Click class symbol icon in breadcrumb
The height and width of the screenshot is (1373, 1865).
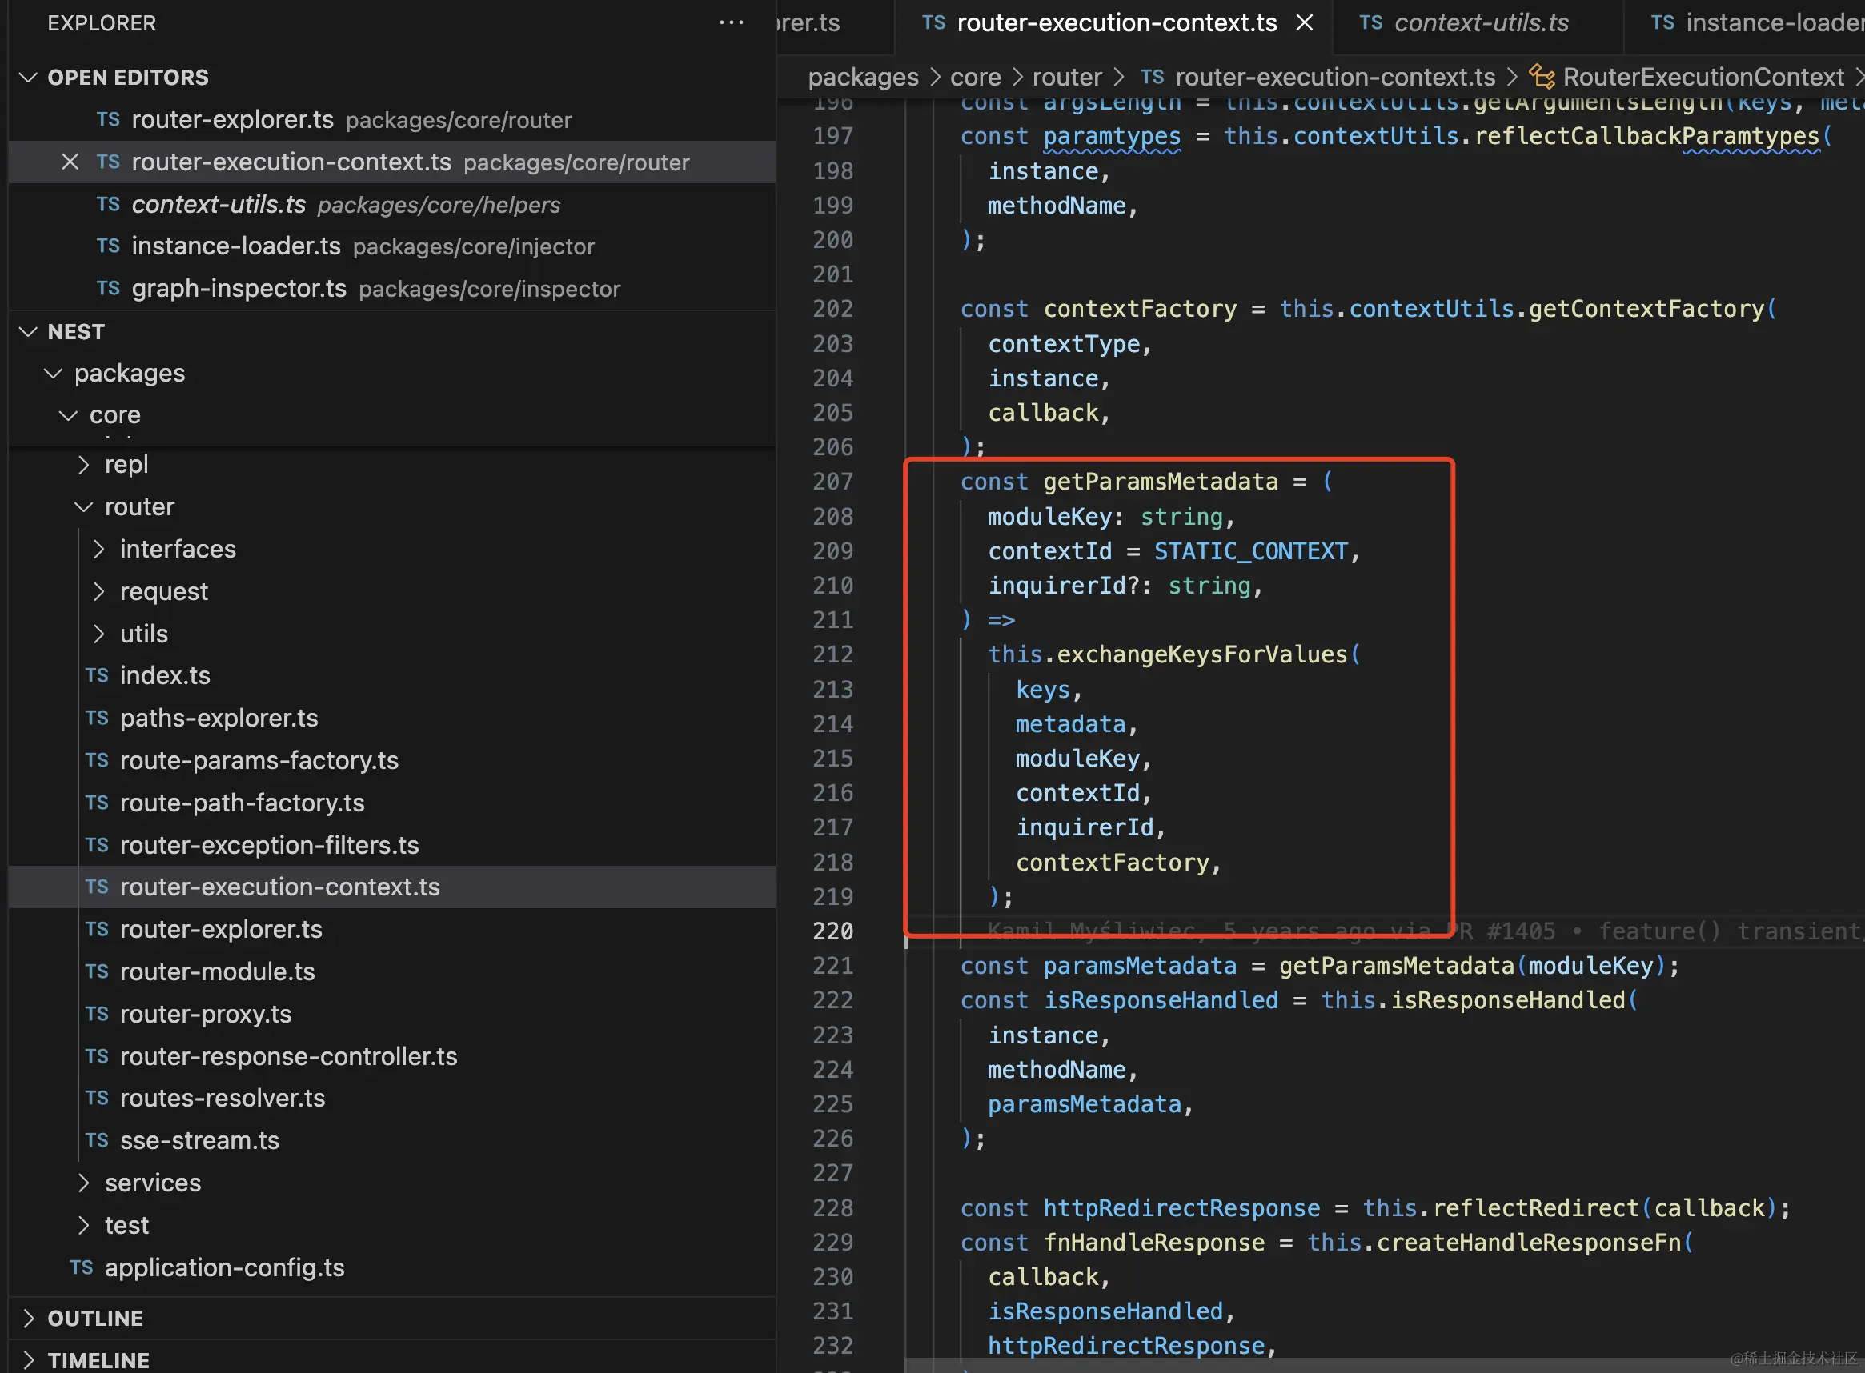pos(1542,77)
